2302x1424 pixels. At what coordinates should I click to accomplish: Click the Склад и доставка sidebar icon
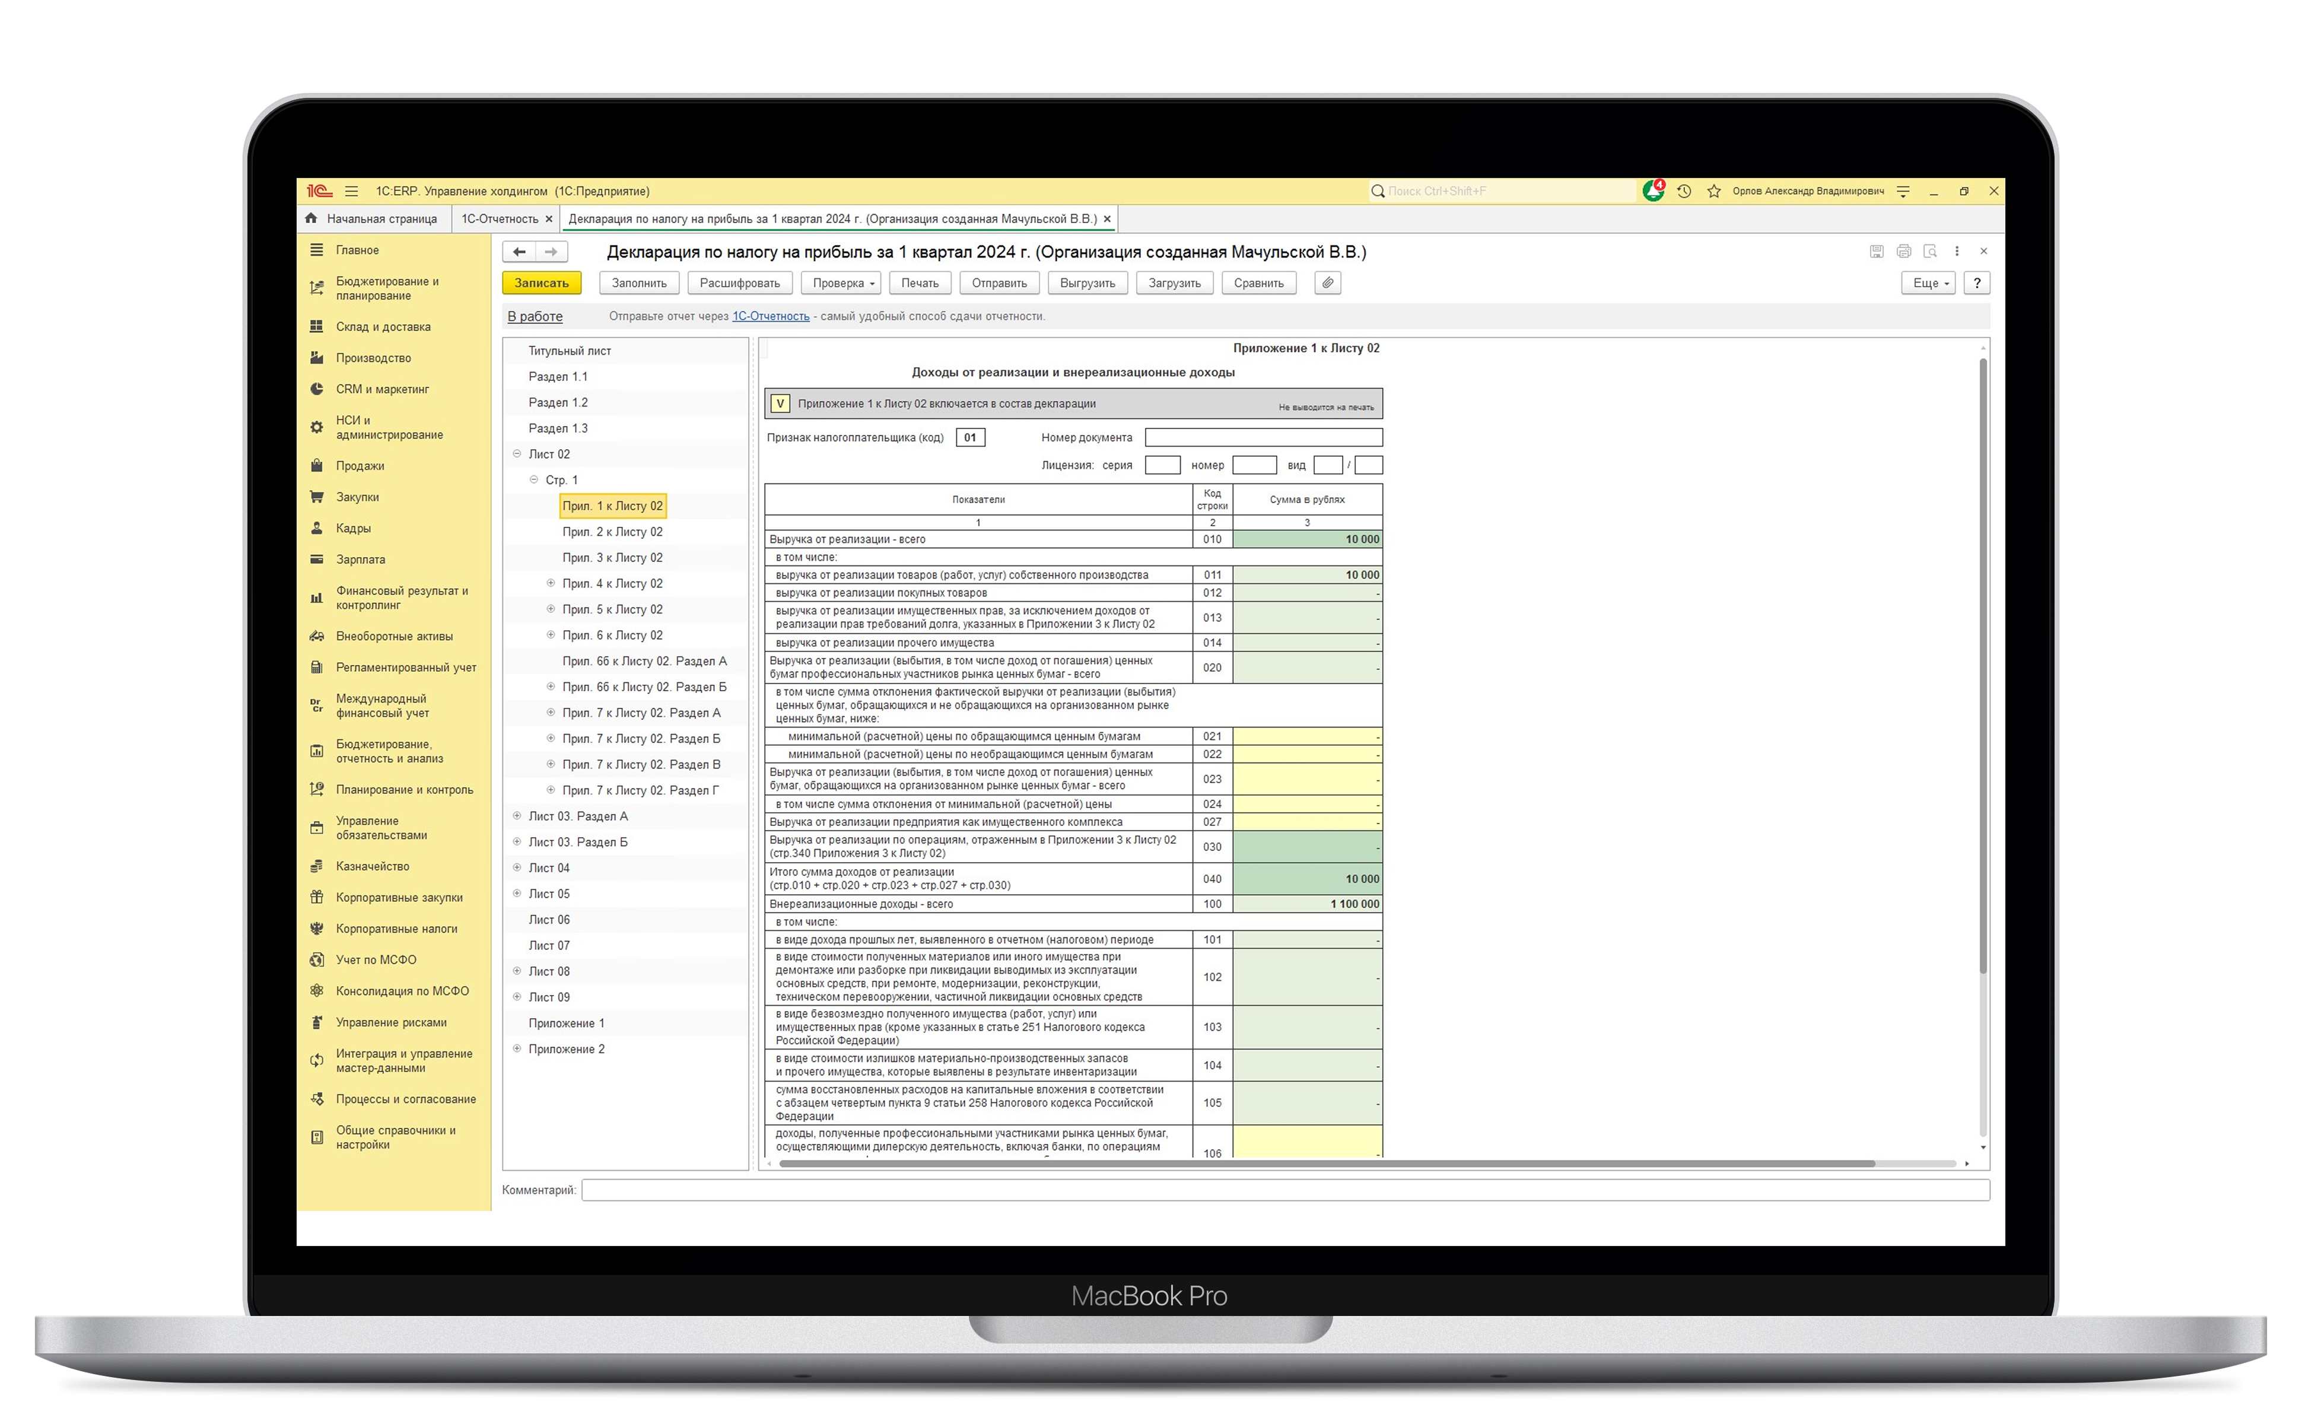pyautogui.click(x=316, y=327)
